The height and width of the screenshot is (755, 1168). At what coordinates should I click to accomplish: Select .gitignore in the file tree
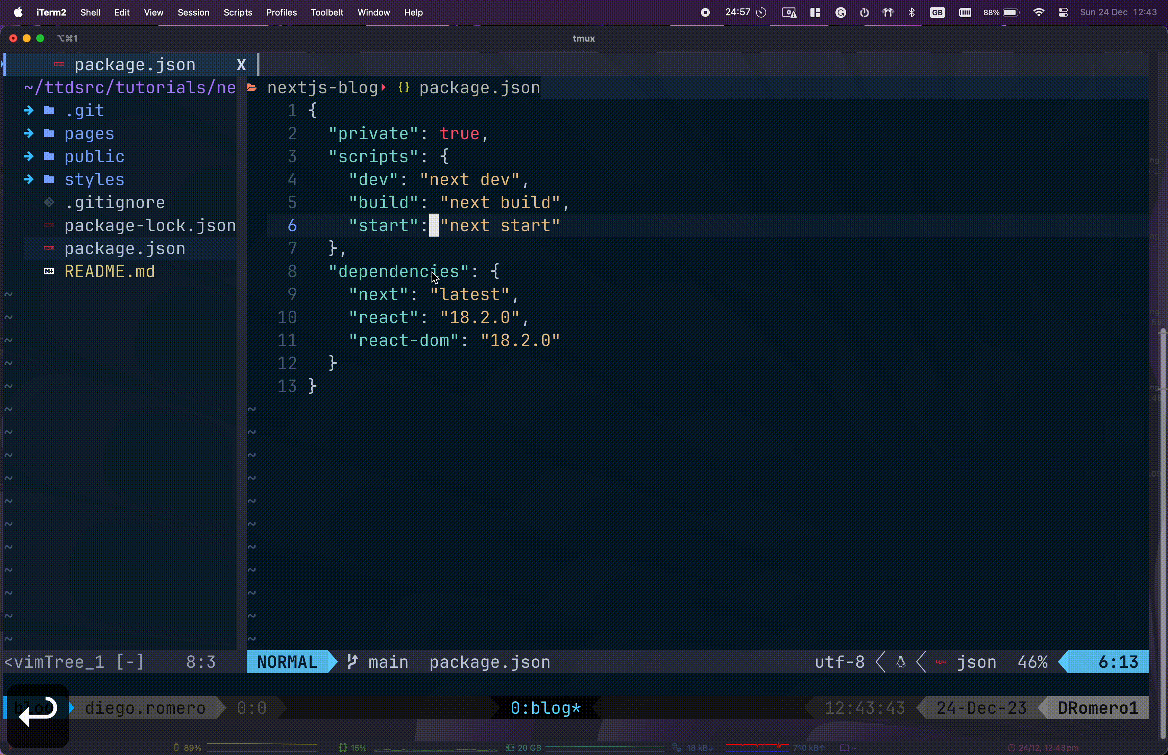coord(115,202)
